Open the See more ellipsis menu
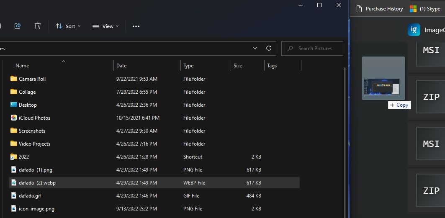445x218 pixels. coord(136,26)
